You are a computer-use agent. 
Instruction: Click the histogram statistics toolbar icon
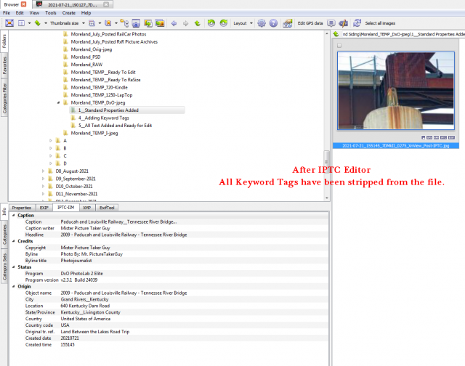[288, 23]
